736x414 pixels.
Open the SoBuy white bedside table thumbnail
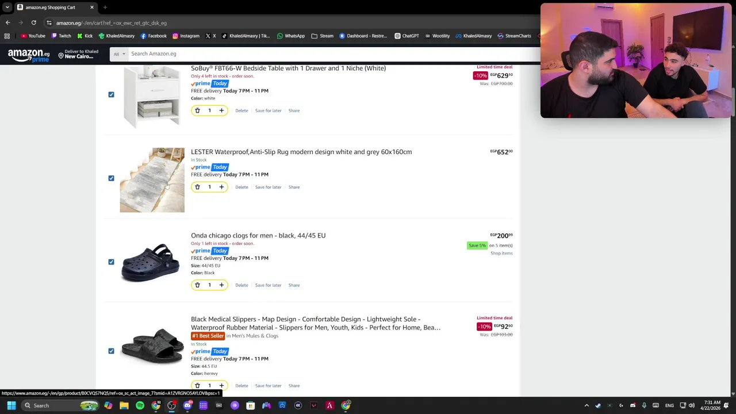152,96
